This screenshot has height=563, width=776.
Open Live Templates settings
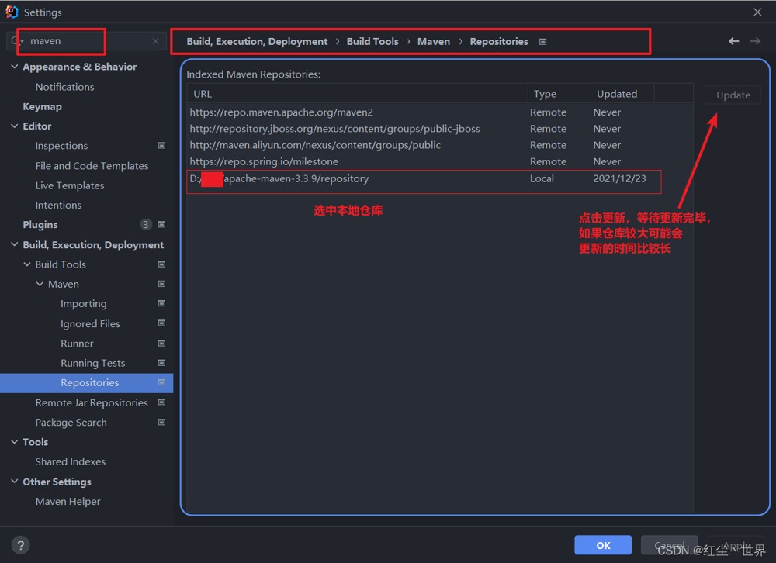70,185
